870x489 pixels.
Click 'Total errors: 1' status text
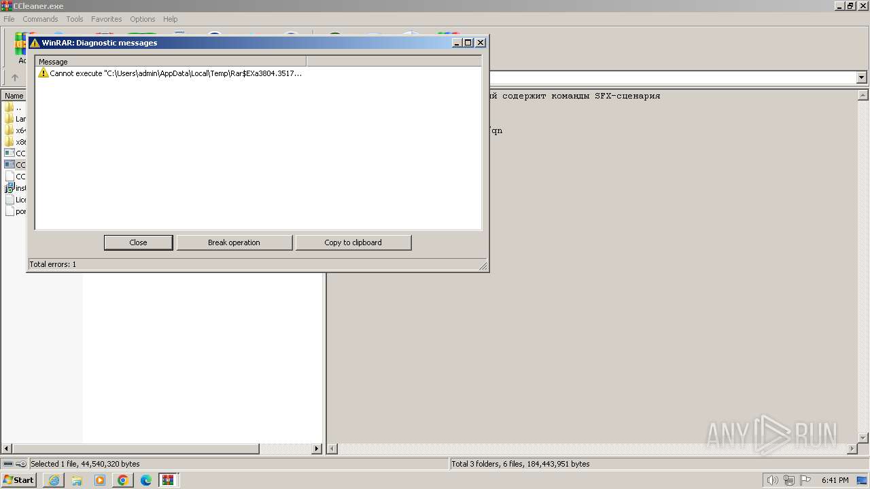52,264
